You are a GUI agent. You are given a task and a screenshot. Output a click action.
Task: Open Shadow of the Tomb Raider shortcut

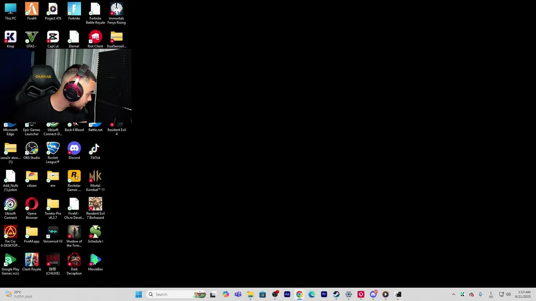coord(74,237)
